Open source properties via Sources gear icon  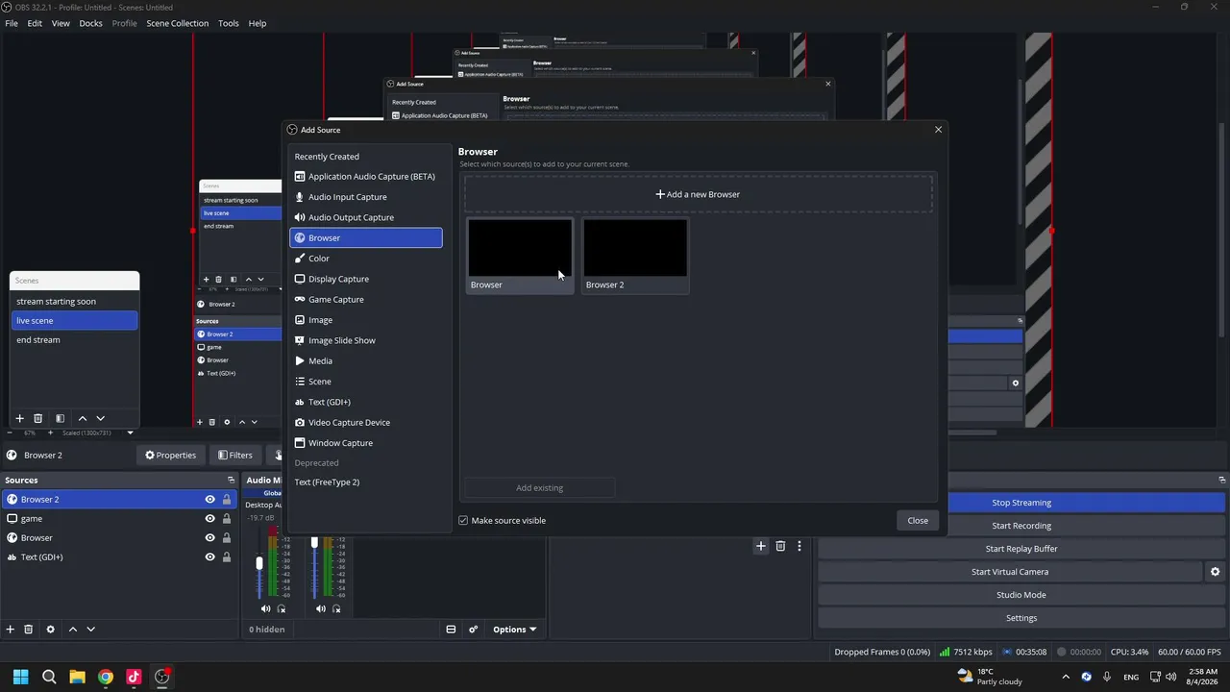coord(51,630)
